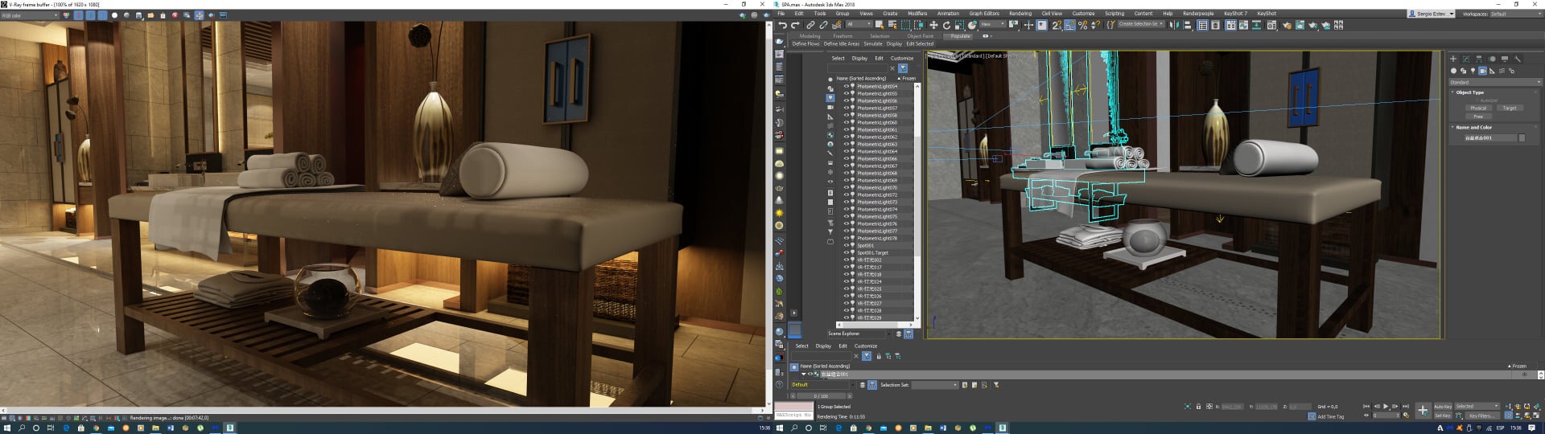Click the Undo arrow in main toolbar
The height and width of the screenshot is (434, 1545).
(x=782, y=25)
